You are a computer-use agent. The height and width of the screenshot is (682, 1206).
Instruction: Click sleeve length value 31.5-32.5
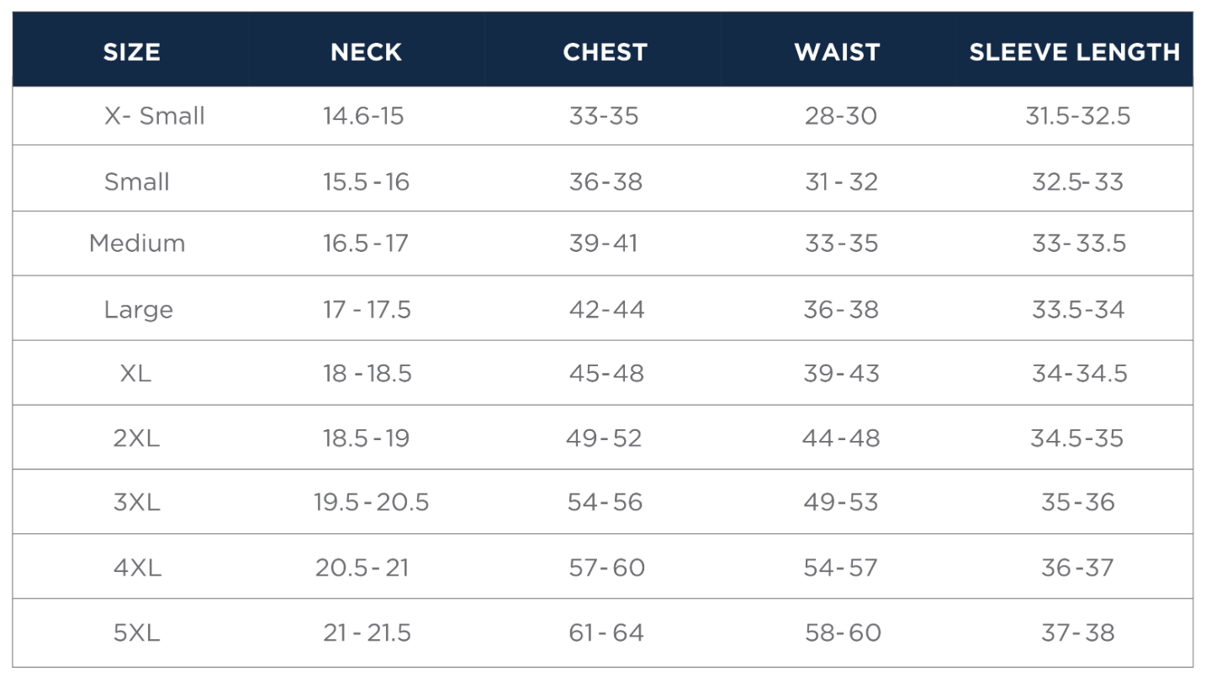coord(1077,116)
